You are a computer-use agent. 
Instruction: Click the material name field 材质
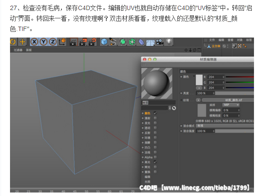159,103
